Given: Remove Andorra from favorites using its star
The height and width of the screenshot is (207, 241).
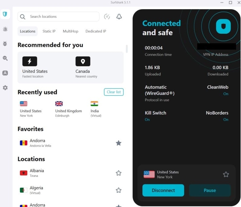Looking at the screenshot, I should (119, 143).
